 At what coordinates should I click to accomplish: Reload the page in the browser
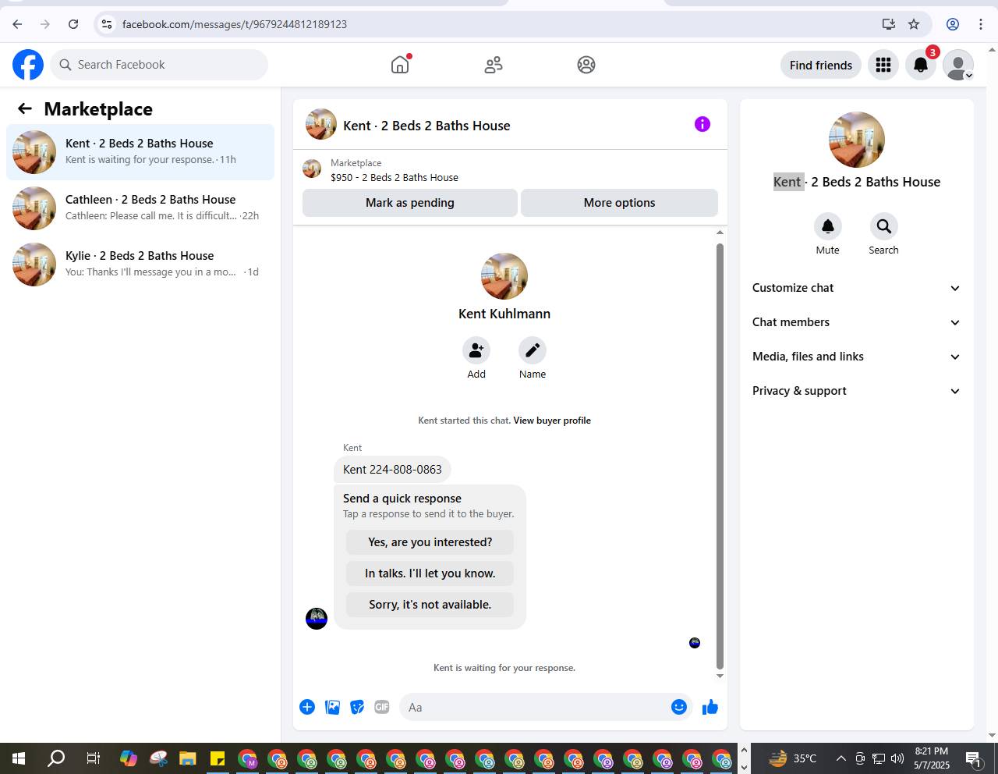coord(73,24)
